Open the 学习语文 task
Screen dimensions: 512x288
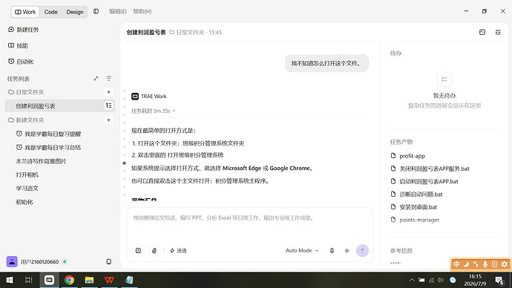[x=27, y=189]
